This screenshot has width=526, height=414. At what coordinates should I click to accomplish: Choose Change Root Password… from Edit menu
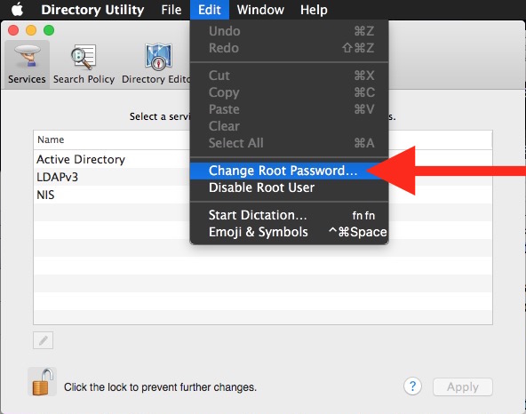[x=289, y=171]
